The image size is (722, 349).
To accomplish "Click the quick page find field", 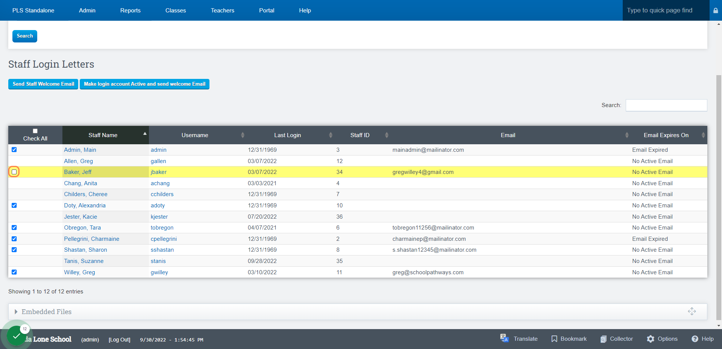I will 666,11.
